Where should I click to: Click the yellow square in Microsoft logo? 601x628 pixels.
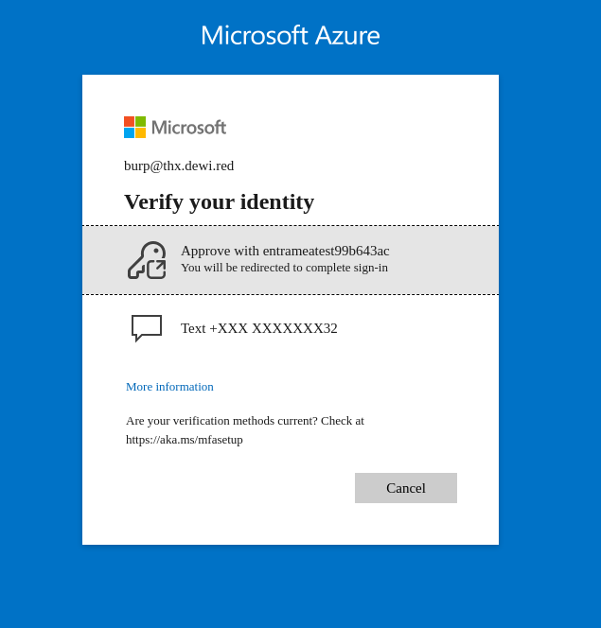[140, 133]
